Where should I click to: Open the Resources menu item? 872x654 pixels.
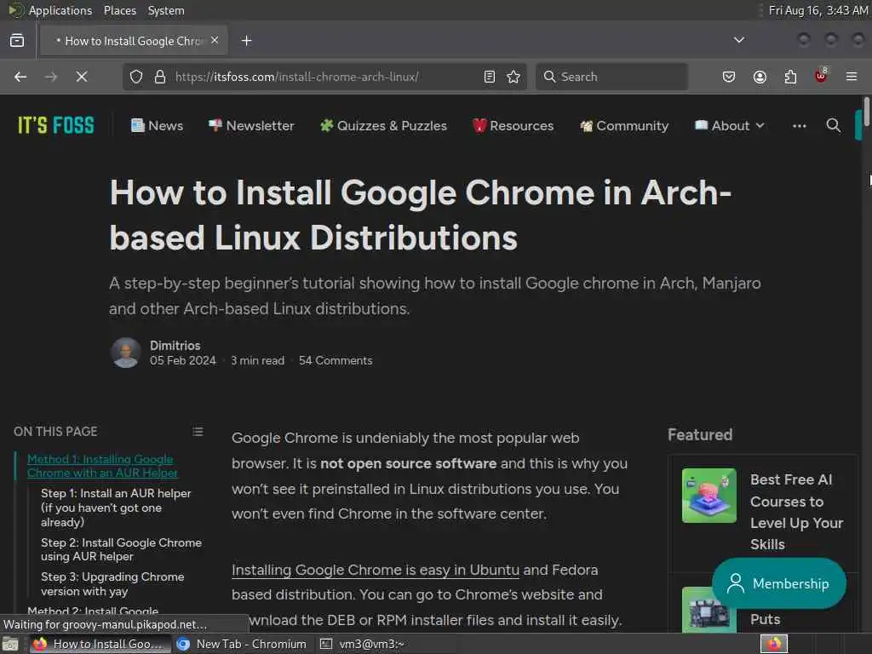[x=513, y=126]
